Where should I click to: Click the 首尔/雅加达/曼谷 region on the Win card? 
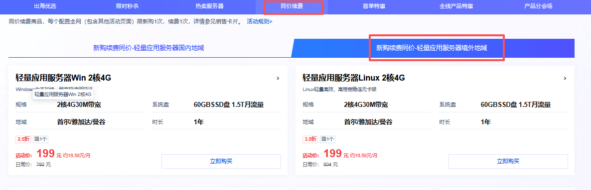point(81,122)
